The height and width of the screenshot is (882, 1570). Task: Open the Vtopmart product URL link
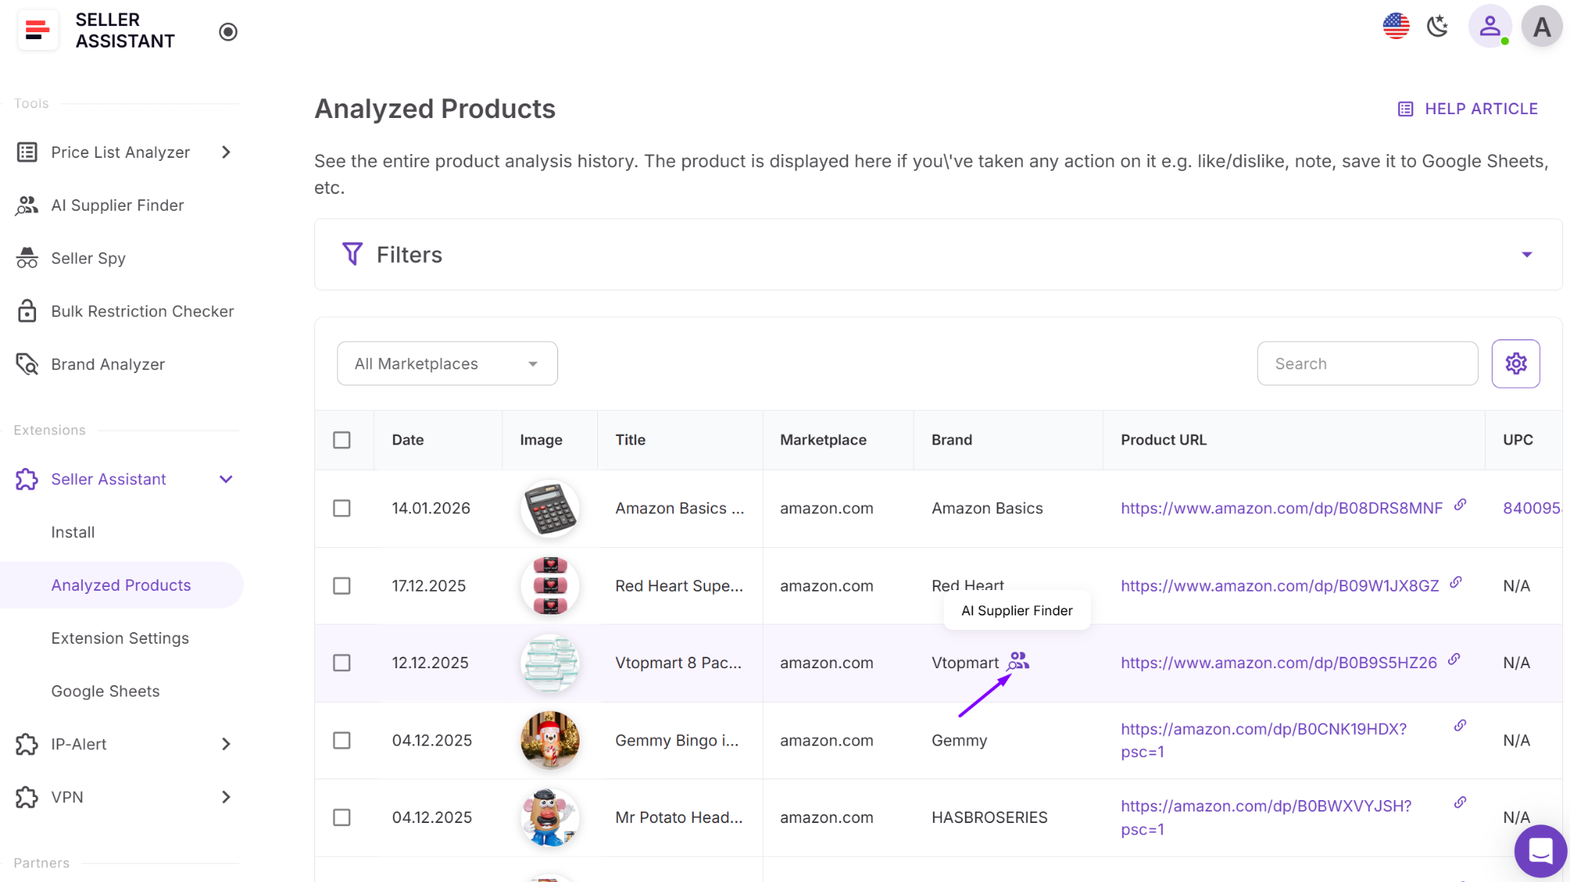[x=1279, y=662]
